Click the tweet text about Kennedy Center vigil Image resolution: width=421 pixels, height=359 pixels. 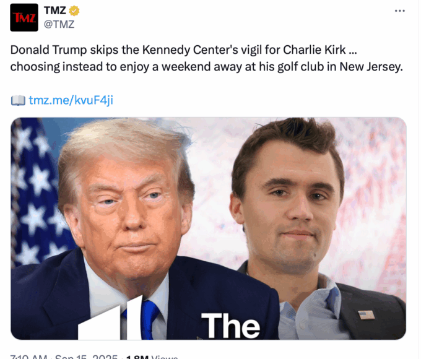(x=206, y=58)
